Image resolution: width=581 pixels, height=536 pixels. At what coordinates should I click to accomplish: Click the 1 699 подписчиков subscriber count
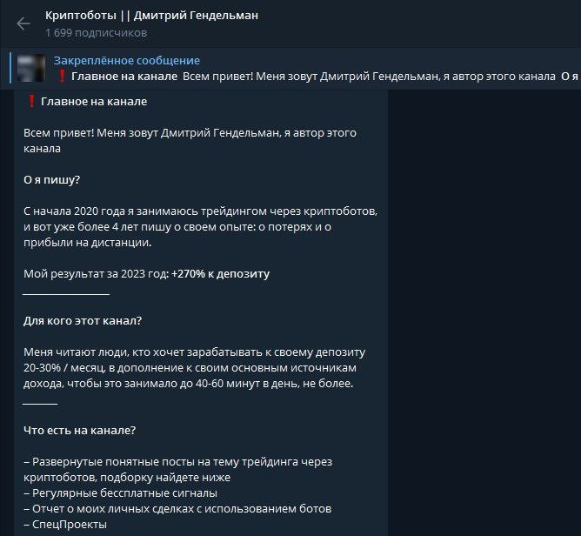coord(96,33)
